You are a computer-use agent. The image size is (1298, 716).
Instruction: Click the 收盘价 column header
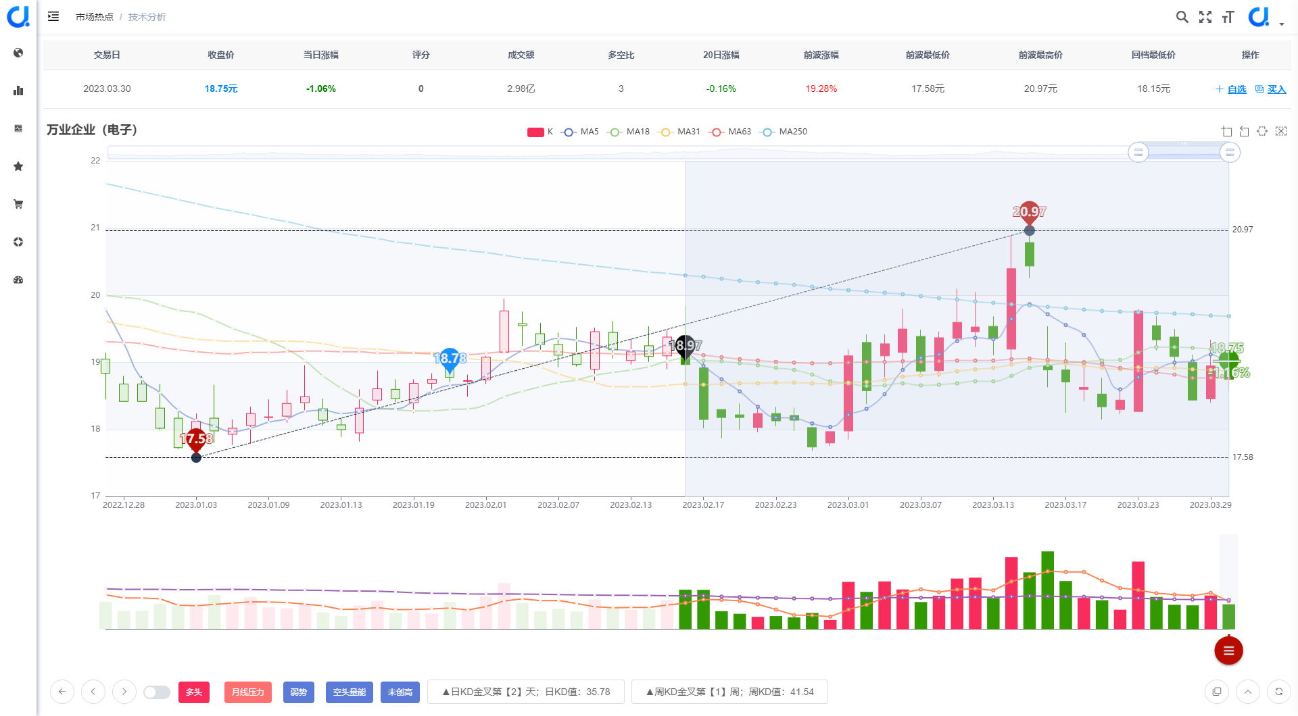(221, 55)
